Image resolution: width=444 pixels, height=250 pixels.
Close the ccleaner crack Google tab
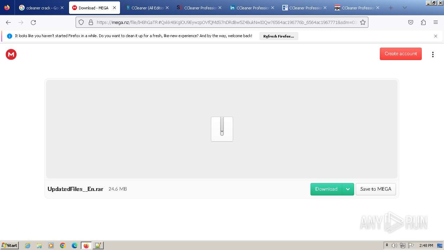click(62, 8)
